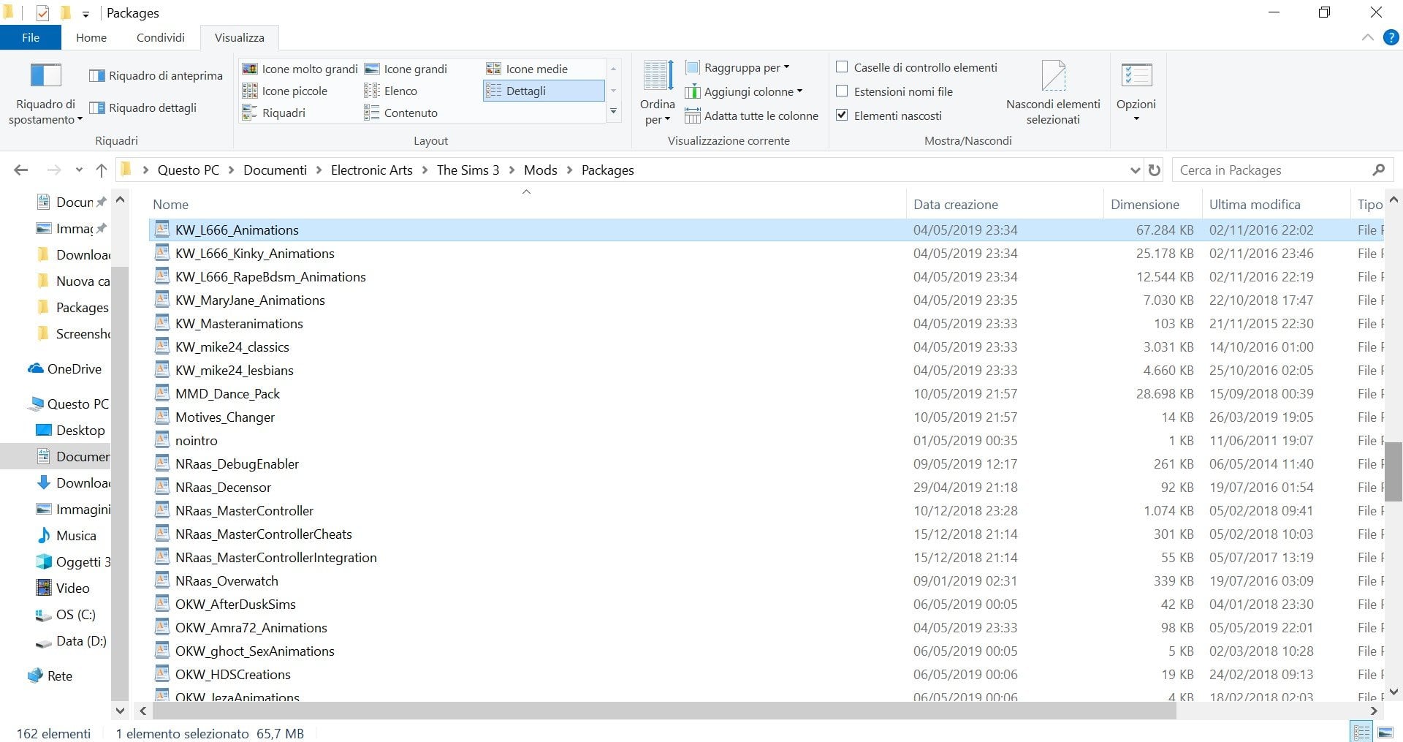Click Nascondi elementi selezionati button
The height and width of the screenshot is (742, 1403).
pyautogui.click(x=1053, y=93)
